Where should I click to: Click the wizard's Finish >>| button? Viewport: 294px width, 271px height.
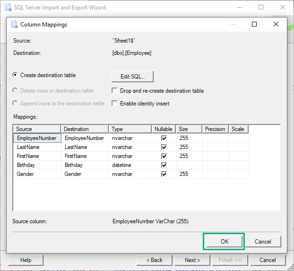coord(230,260)
